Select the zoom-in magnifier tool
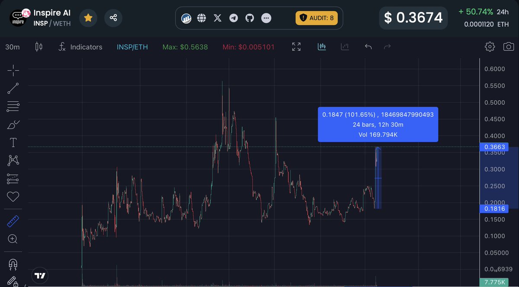 [13, 239]
